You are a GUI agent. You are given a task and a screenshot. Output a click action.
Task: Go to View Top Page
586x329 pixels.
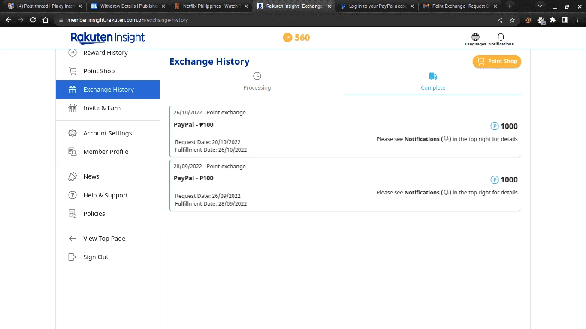click(x=107, y=239)
